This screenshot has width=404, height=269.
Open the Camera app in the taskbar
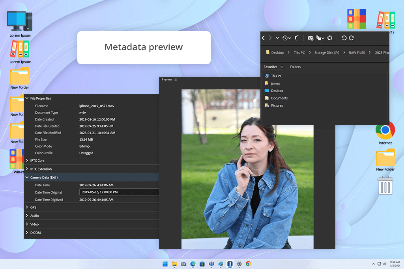point(184,264)
